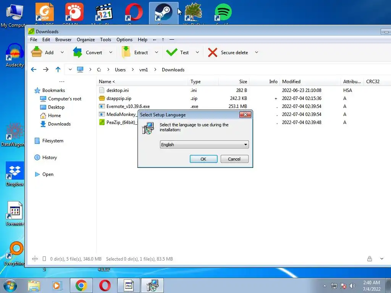Expand the Secure delete dropdown arrow
391x293 pixels.
pos(256,52)
